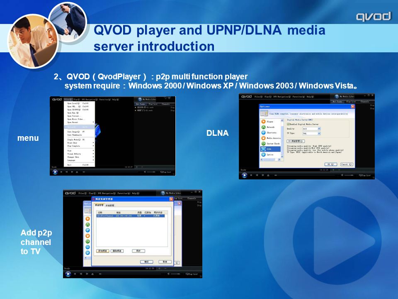This screenshot has height=299, width=398.
Task: Select Lyrics category in Options sidebar
Action: [271, 154]
